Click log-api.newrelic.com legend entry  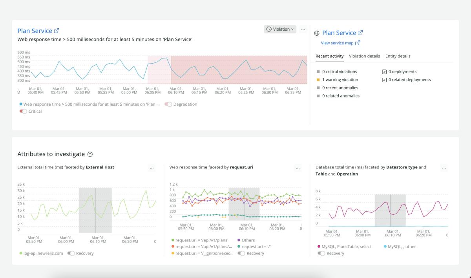pyautogui.click(x=41, y=254)
